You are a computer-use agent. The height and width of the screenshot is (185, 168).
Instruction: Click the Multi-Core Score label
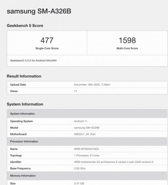(x=127, y=48)
